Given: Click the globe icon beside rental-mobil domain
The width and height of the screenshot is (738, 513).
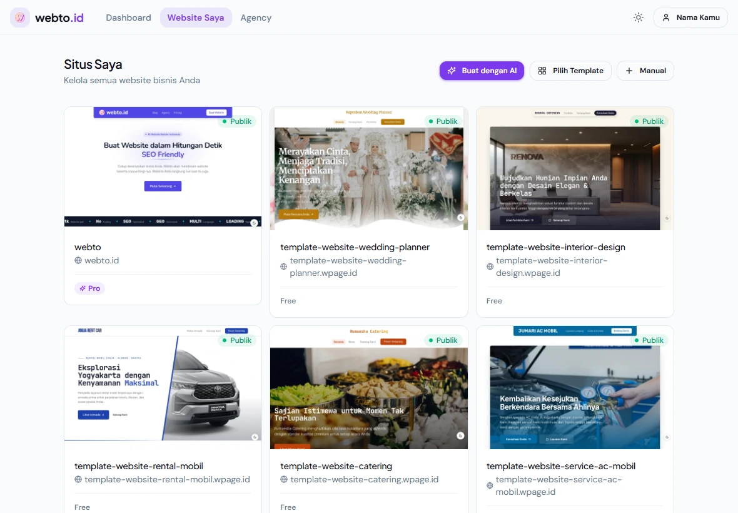Looking at the screenshot, I should [x=78, y=479].
